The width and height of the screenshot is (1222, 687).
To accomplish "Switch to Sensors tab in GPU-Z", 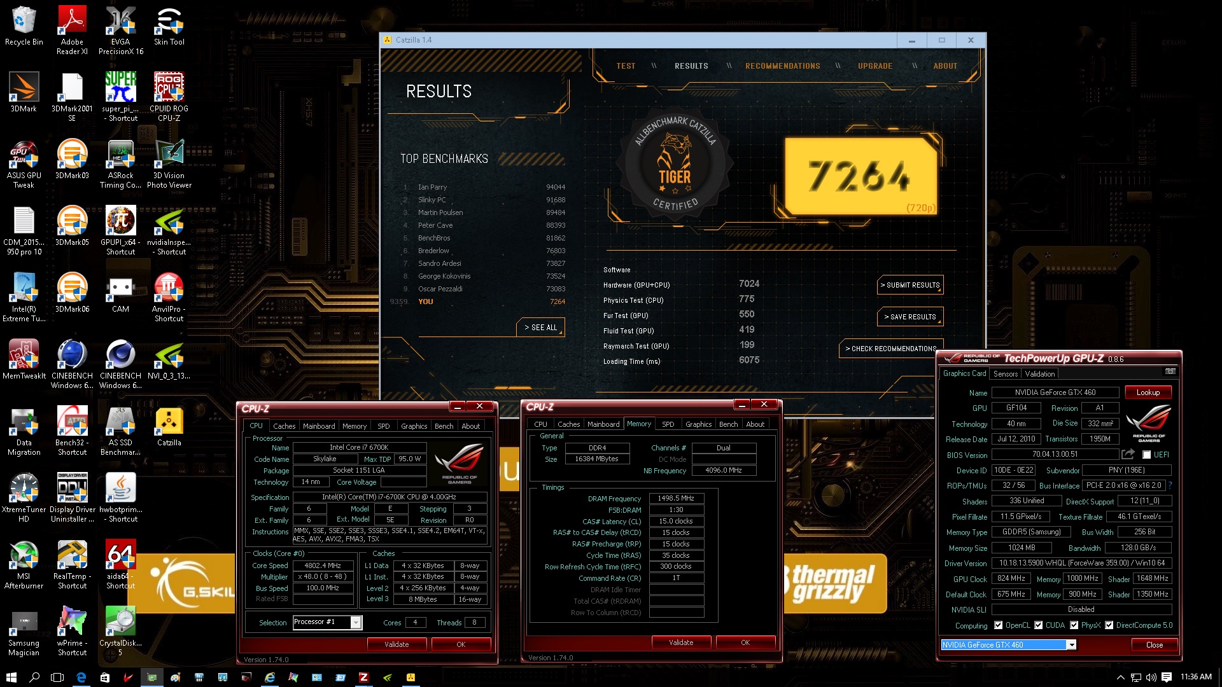I will (1006, 374).
